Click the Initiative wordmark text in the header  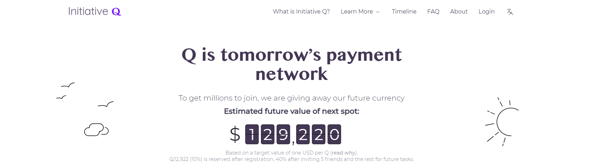88,11
